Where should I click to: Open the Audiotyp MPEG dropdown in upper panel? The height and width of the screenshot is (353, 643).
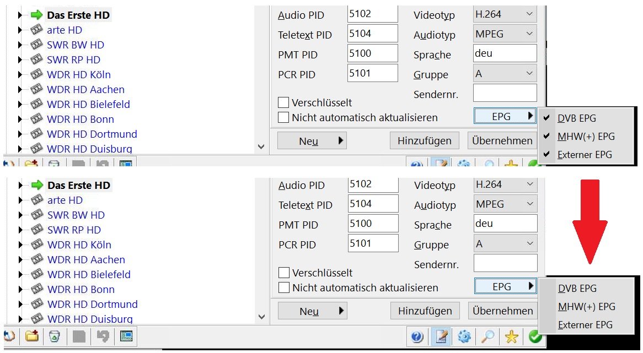click(x=505, y=34)
